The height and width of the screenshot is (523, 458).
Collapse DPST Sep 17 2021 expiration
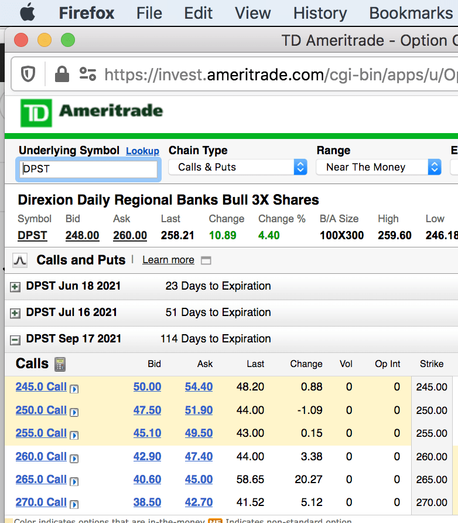15,340
